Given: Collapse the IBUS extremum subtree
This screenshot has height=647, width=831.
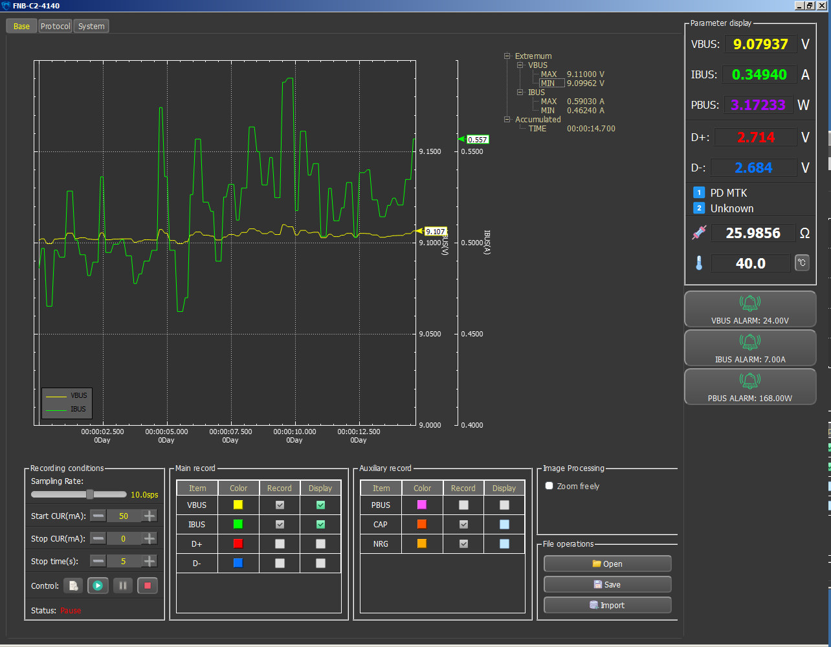Looking at the screenshot, I should point(521,93).
